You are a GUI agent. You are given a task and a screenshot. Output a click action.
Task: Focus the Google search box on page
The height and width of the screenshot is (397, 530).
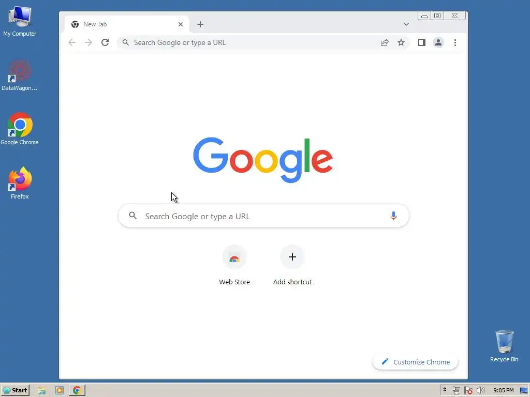263,216
